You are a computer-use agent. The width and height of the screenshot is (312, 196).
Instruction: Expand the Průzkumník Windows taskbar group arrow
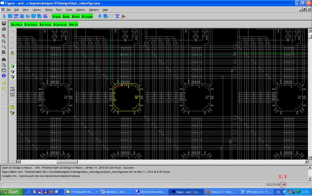[x=97, y=192]
